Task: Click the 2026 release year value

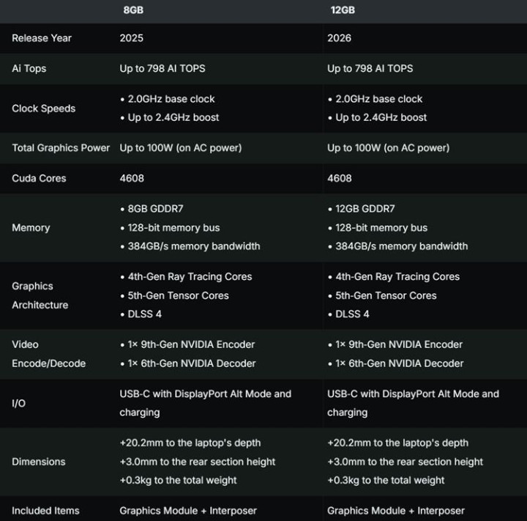Action: [340, 38]
